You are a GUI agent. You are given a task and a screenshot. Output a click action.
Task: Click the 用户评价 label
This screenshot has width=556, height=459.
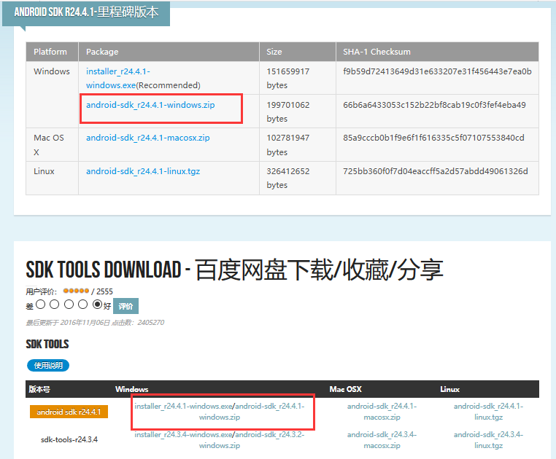coord(41,291)
